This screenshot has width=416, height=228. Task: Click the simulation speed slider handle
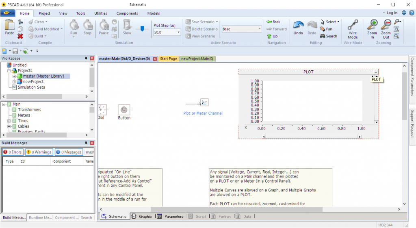tap(142, 29)
